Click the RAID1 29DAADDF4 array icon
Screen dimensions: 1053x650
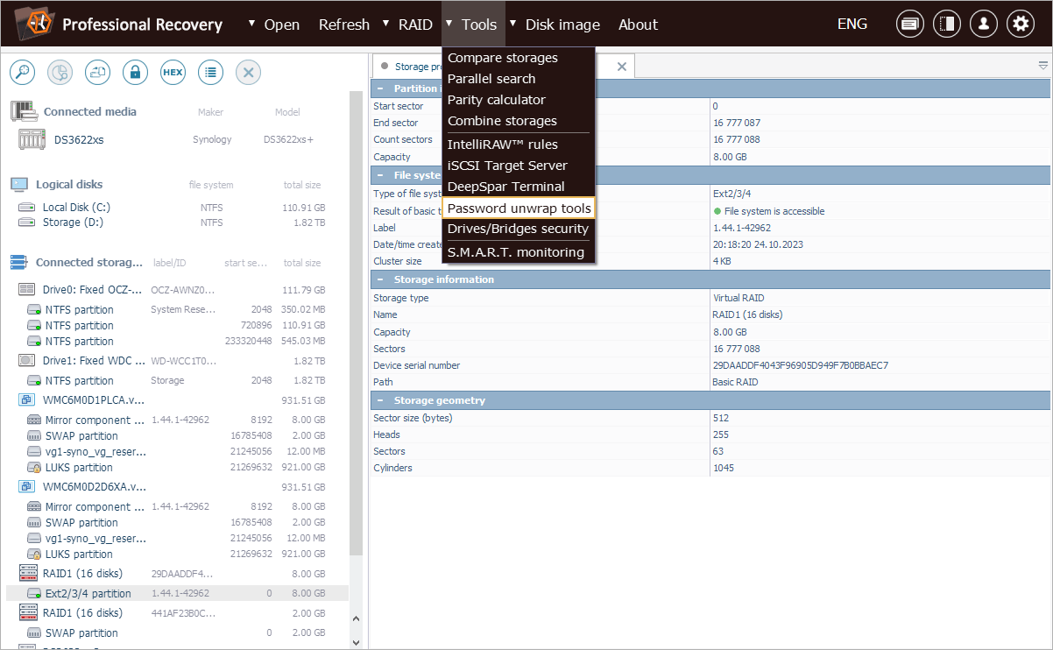pos(26,574)
